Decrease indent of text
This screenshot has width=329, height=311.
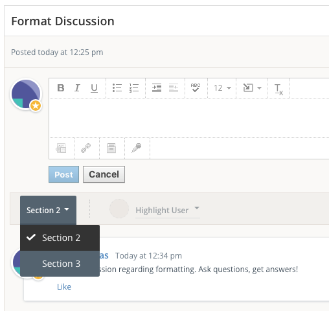pos(174,88)
